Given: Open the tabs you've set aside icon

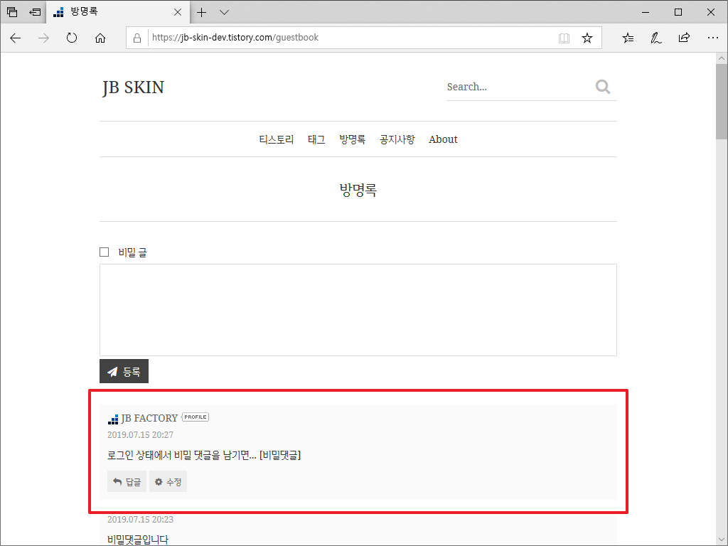Looking at the screenshot, I should point(12,12).
